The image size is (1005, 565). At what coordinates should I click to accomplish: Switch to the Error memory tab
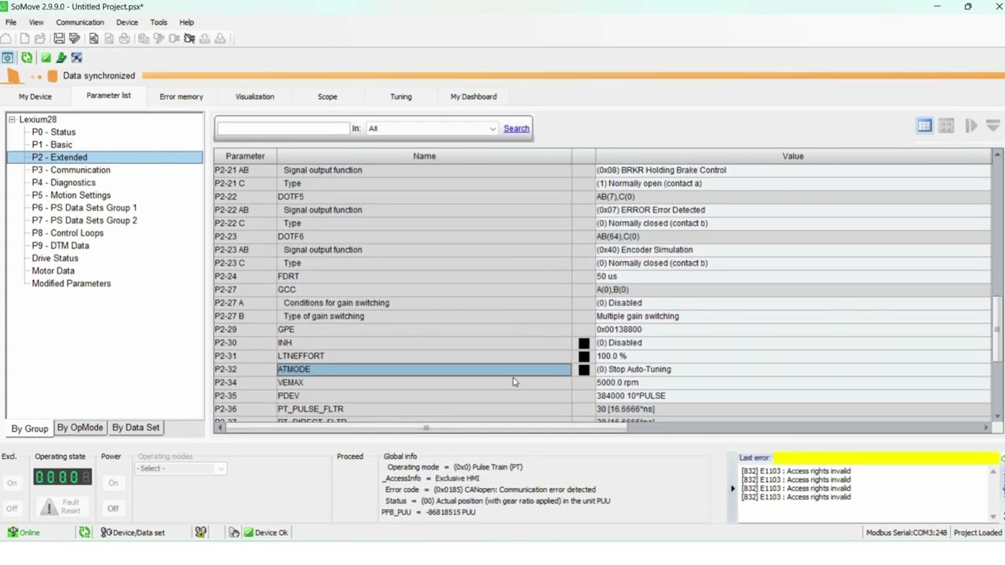[x=181, y=97]
